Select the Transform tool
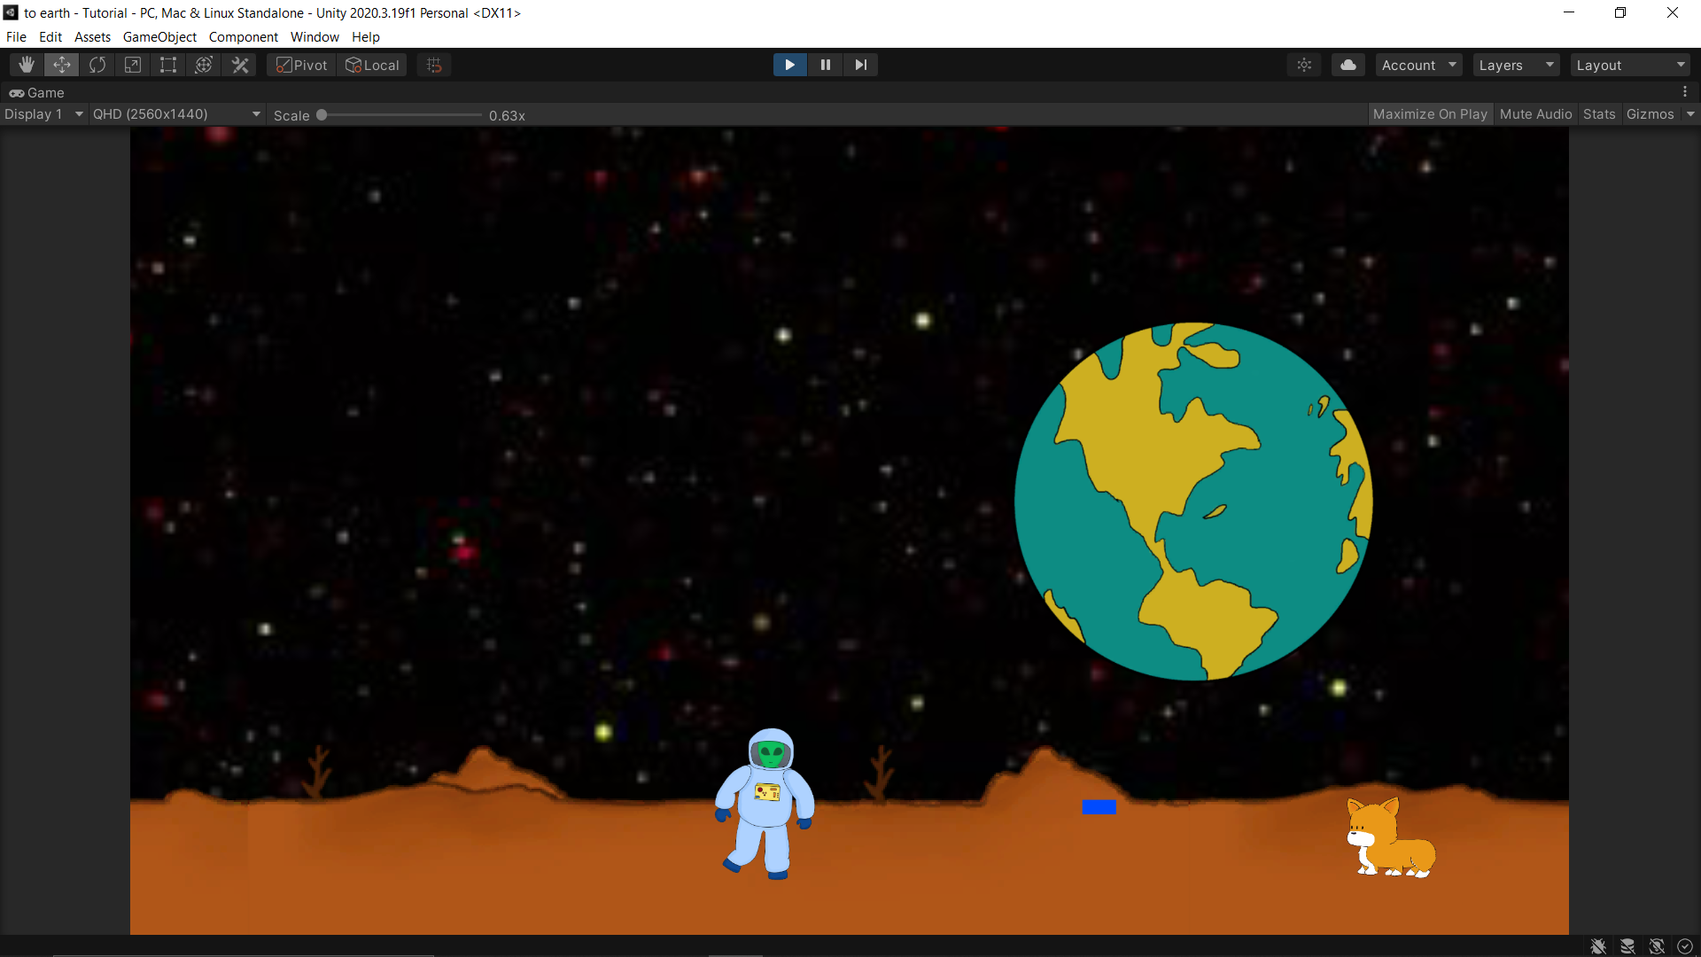The width and height of the screenshot is (1701, 957). (204, 65)
